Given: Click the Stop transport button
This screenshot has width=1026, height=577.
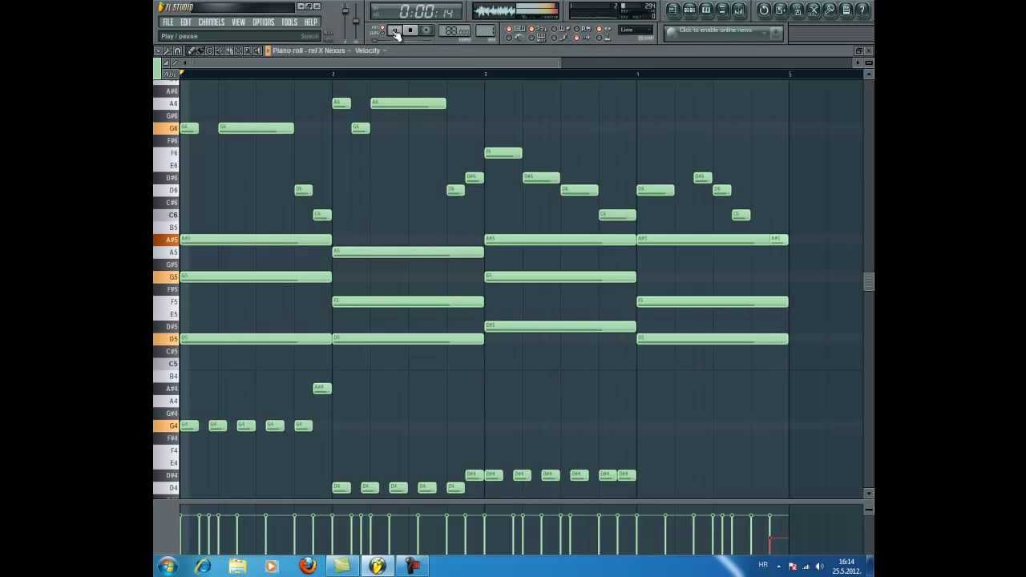Looking at the screenshot, I should click(x=410, y=30).
